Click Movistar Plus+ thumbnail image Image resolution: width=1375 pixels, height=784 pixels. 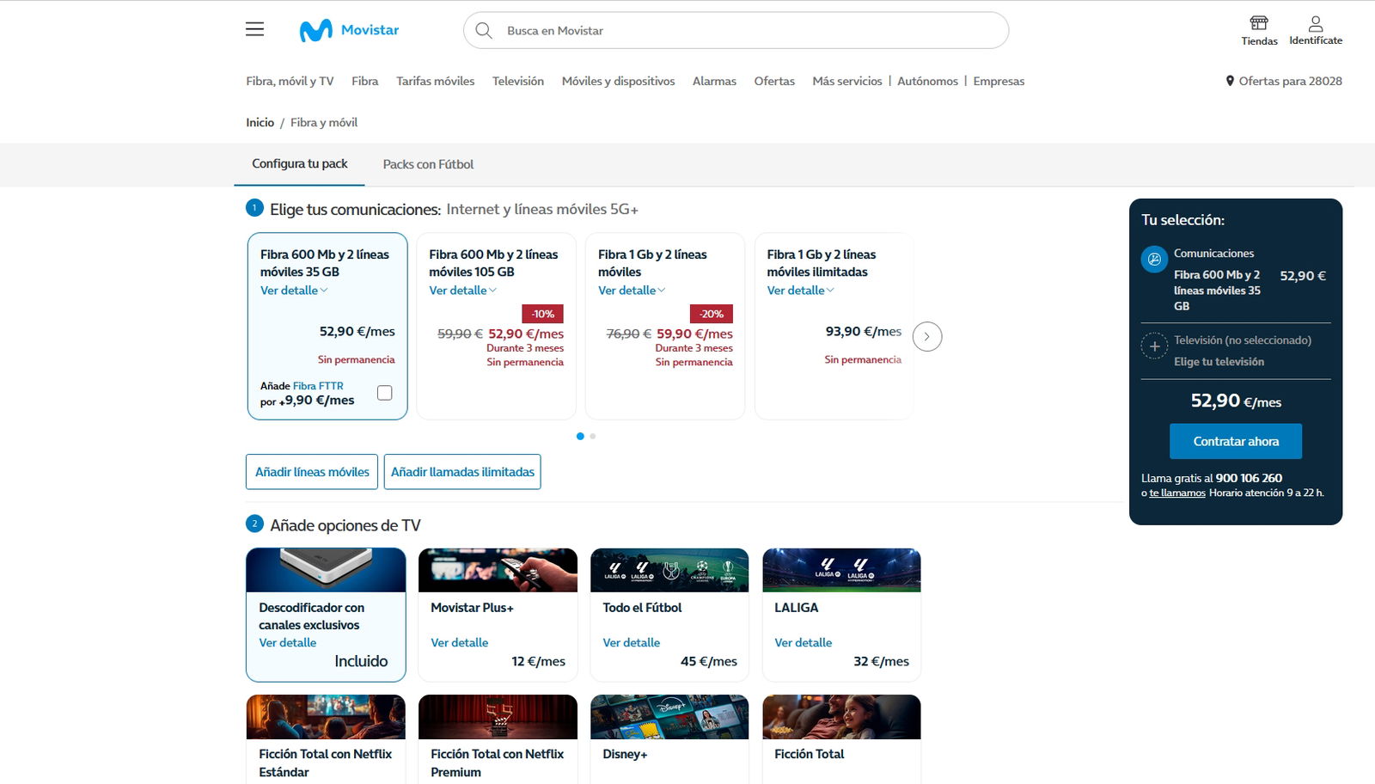(498, 570)
